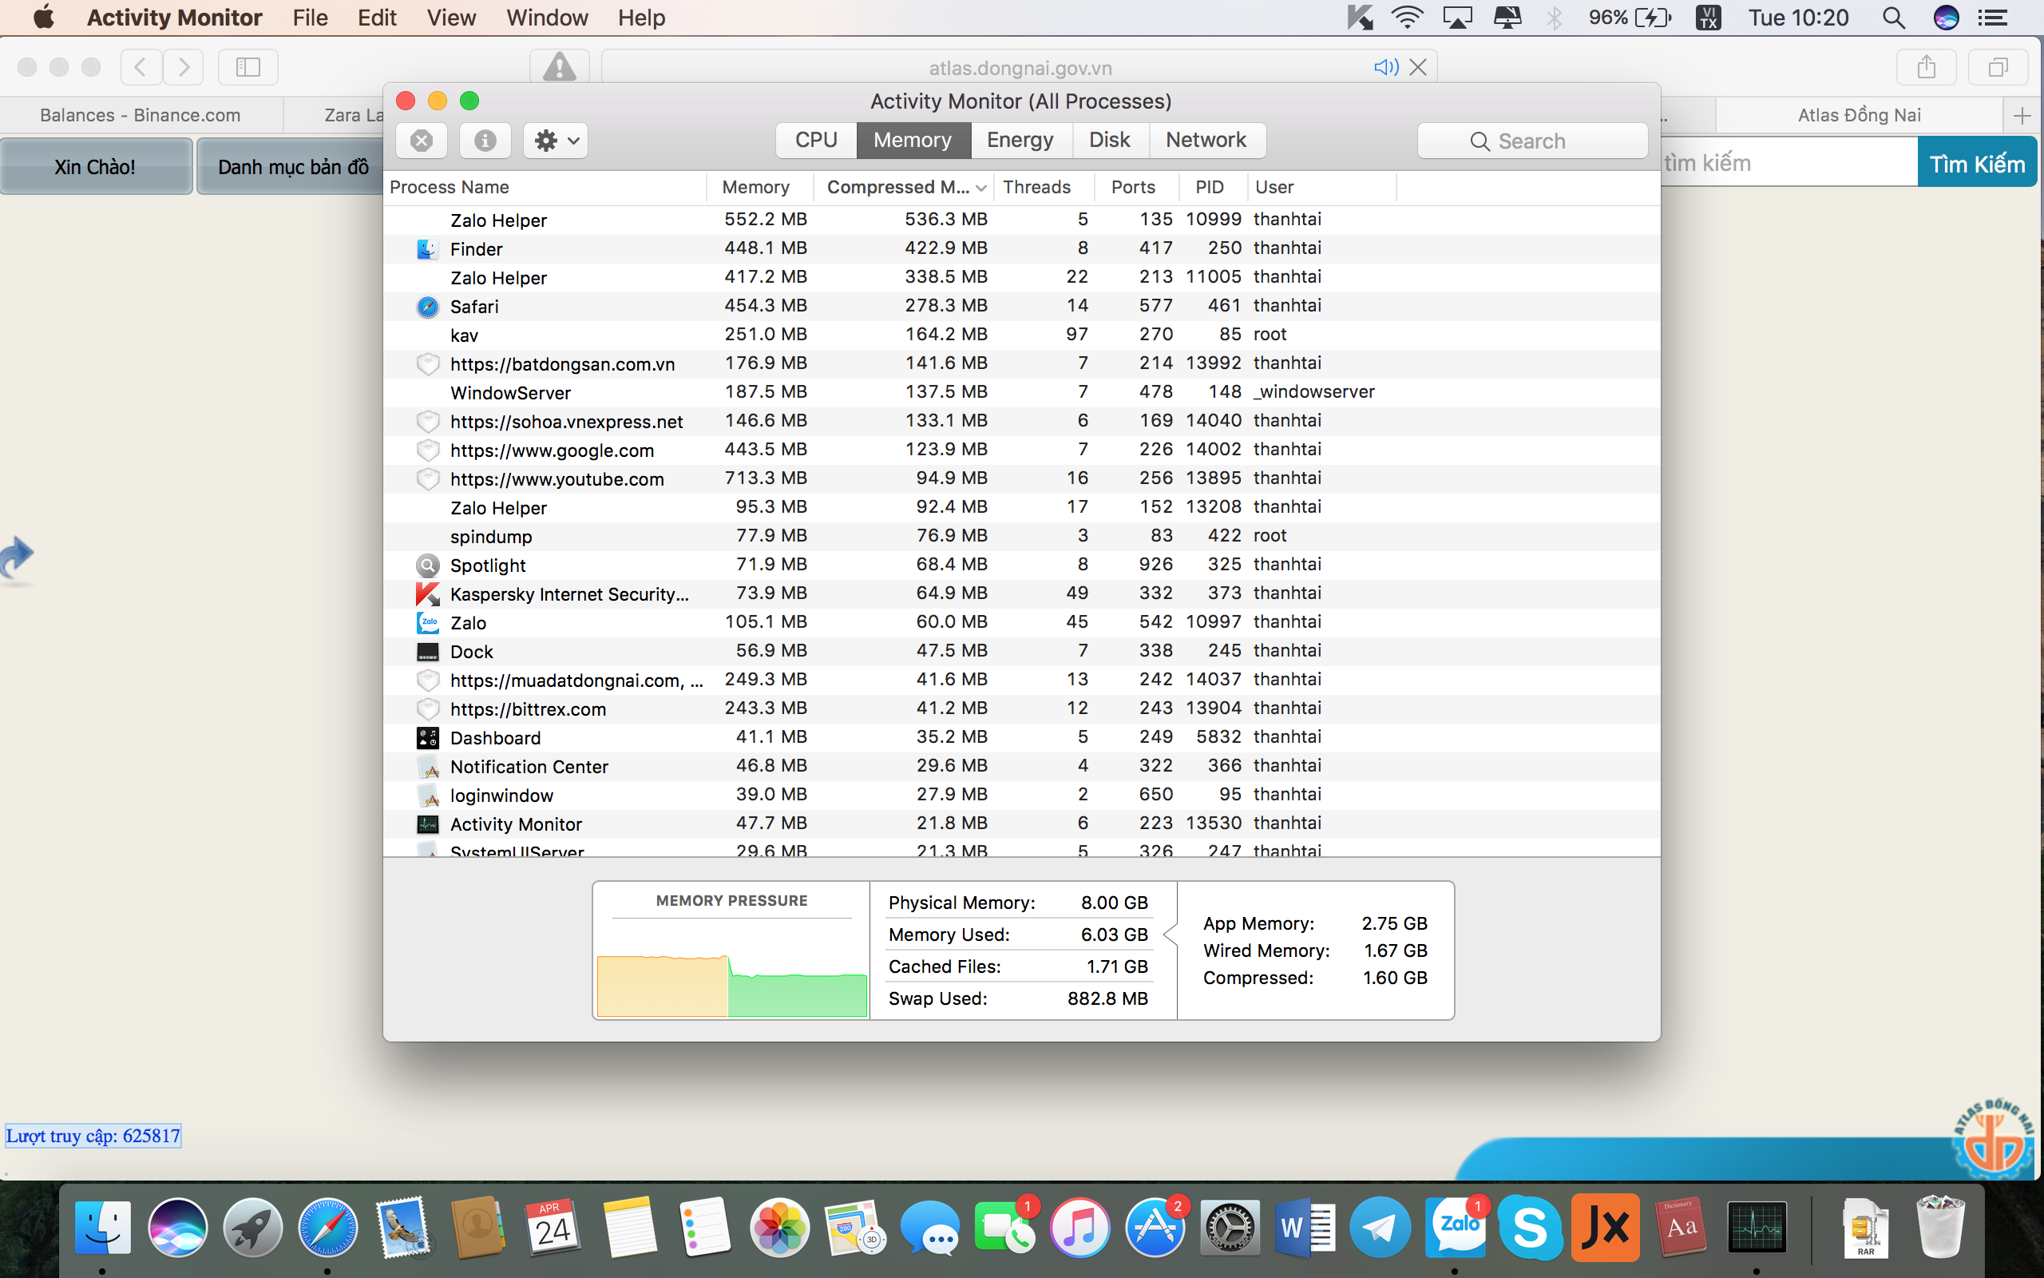Screen dimensions: 2044x1278
Task: Switch to the CPU tab
Action: 816,141
